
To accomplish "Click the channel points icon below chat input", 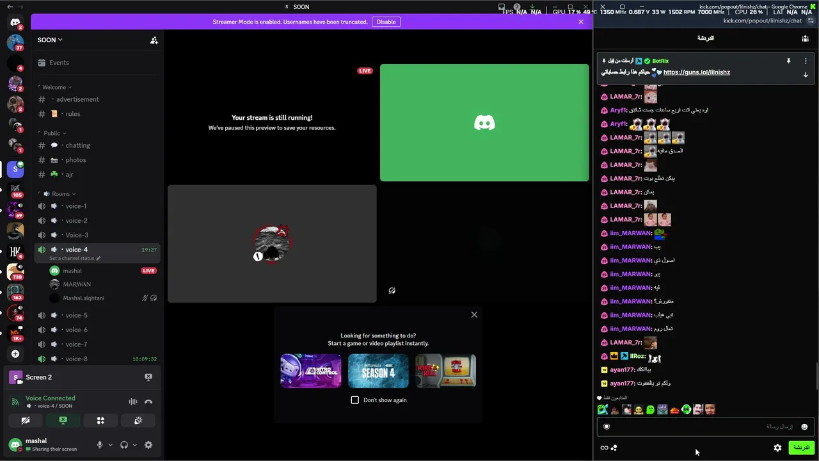I will tap(614, 448).
